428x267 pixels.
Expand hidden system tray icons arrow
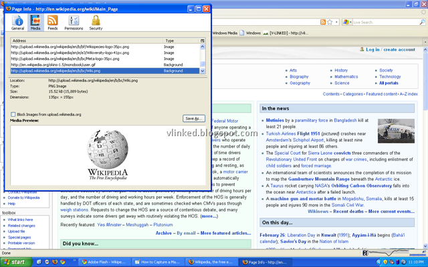coord(379,262)
